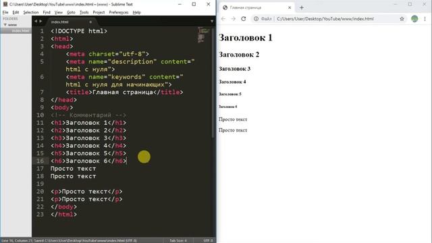Click the FOLDERS sidebar header
Image resolution: width=432 pixels, height=243 pixels.
(x=10, y=19)
